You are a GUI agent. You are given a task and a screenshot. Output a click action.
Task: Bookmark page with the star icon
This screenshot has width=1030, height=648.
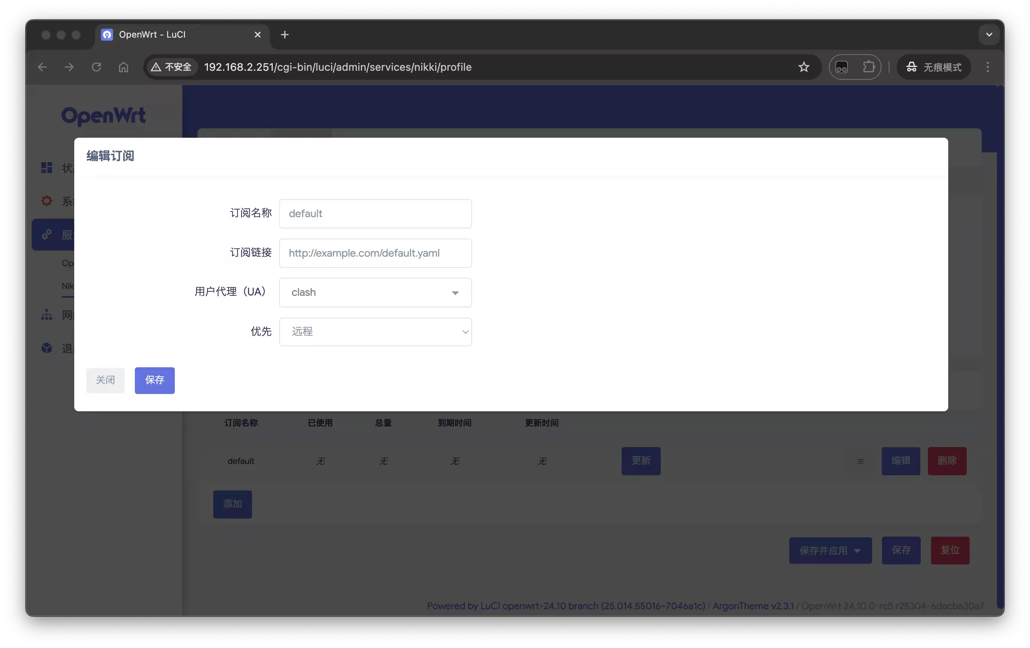click(804, 67)
